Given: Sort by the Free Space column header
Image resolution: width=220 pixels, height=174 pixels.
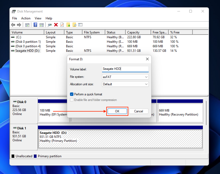Looking at the screenshot, I should [160, 32].
